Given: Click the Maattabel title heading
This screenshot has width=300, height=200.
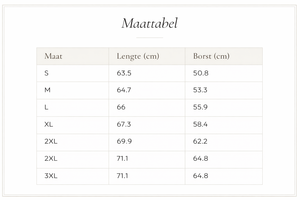Looking at the screenshot, I should [x=149, y=23].
